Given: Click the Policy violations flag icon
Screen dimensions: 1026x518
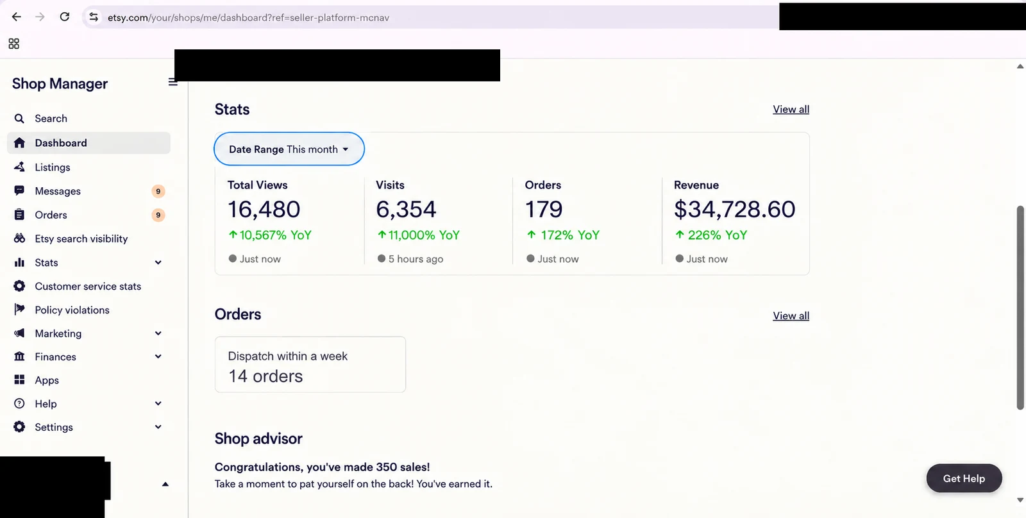Looking at the screenshot, I should point(19,310).
